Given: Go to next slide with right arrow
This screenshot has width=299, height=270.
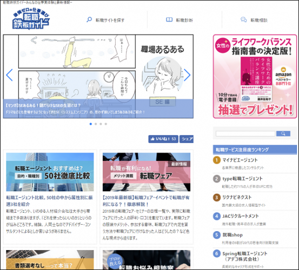Looking at the screenshot, I should click(x=187, y=75).
